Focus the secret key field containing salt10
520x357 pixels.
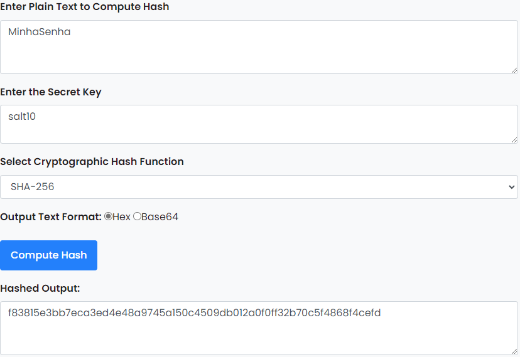(259, 124)
